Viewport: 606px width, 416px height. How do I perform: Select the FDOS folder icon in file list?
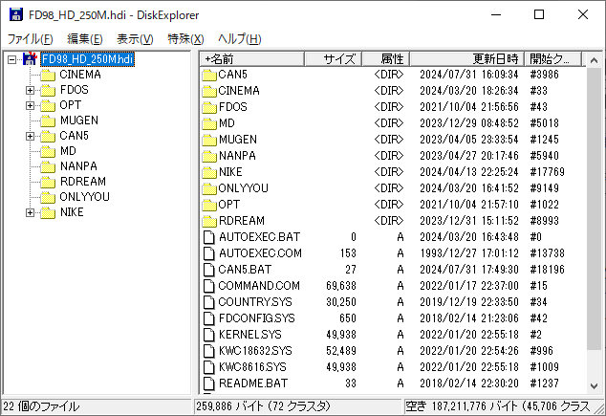point(210,107)
